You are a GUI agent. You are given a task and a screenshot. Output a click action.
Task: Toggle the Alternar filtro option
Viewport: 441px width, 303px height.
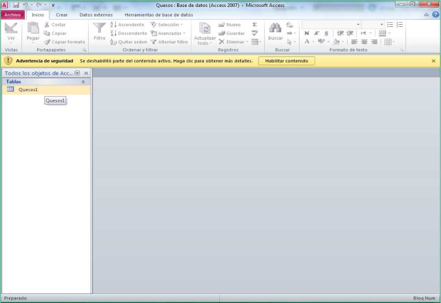pos(169,42)
